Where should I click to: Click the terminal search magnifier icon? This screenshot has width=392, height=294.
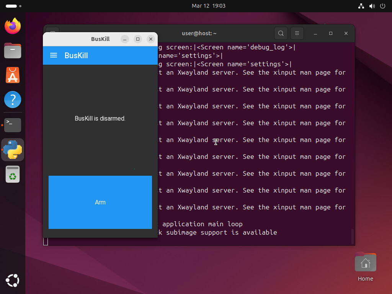281,33
